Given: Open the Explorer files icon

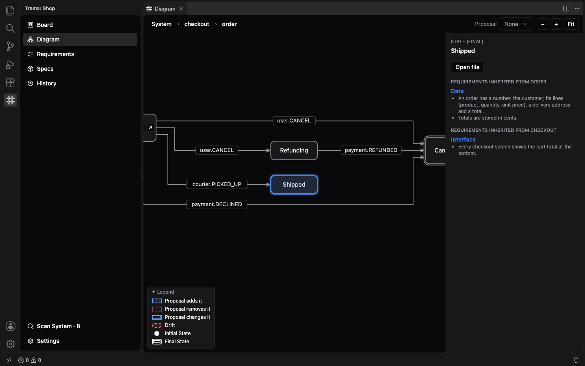Looking at the screenshot, I should click(x=11, y=11).
